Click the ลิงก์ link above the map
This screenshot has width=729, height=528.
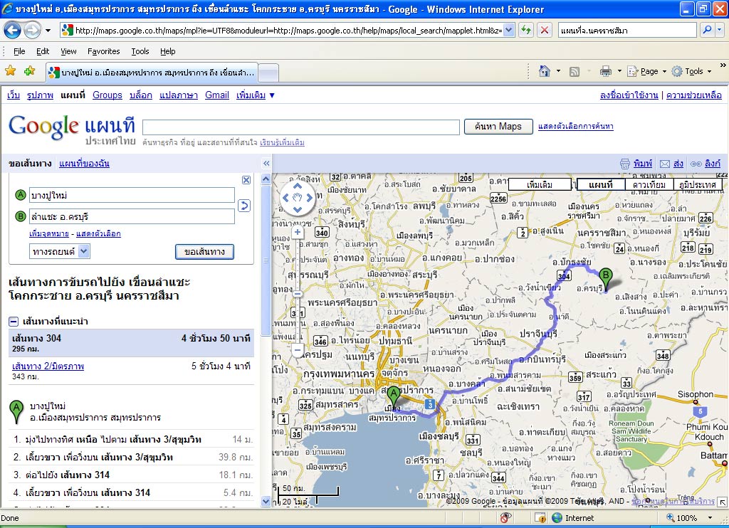[x=712, y=163]
